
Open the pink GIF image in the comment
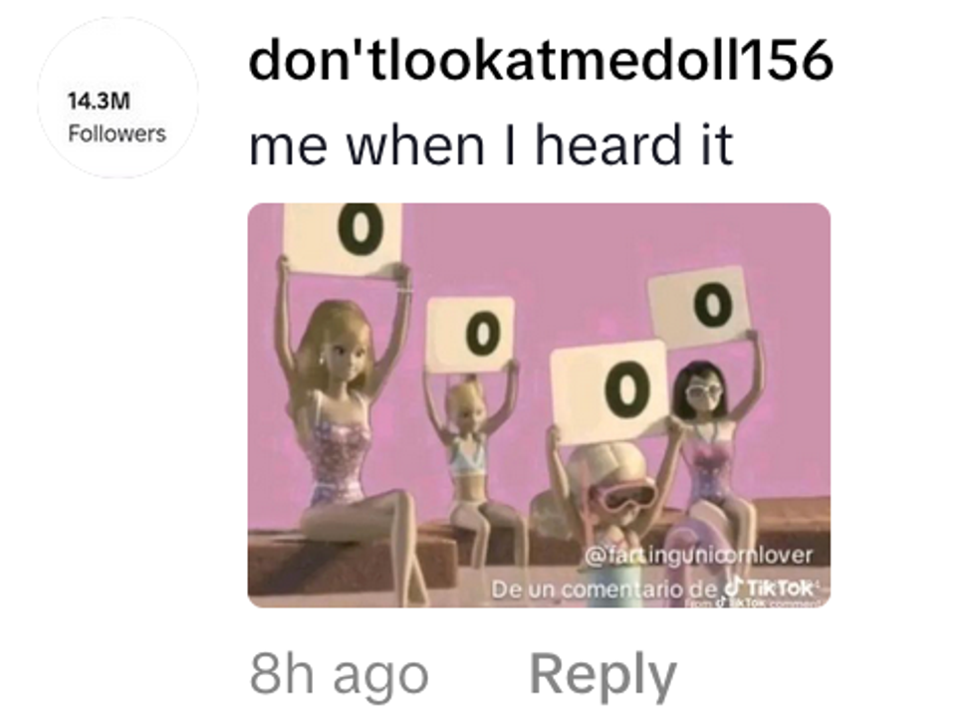click(x=539, y=405)
